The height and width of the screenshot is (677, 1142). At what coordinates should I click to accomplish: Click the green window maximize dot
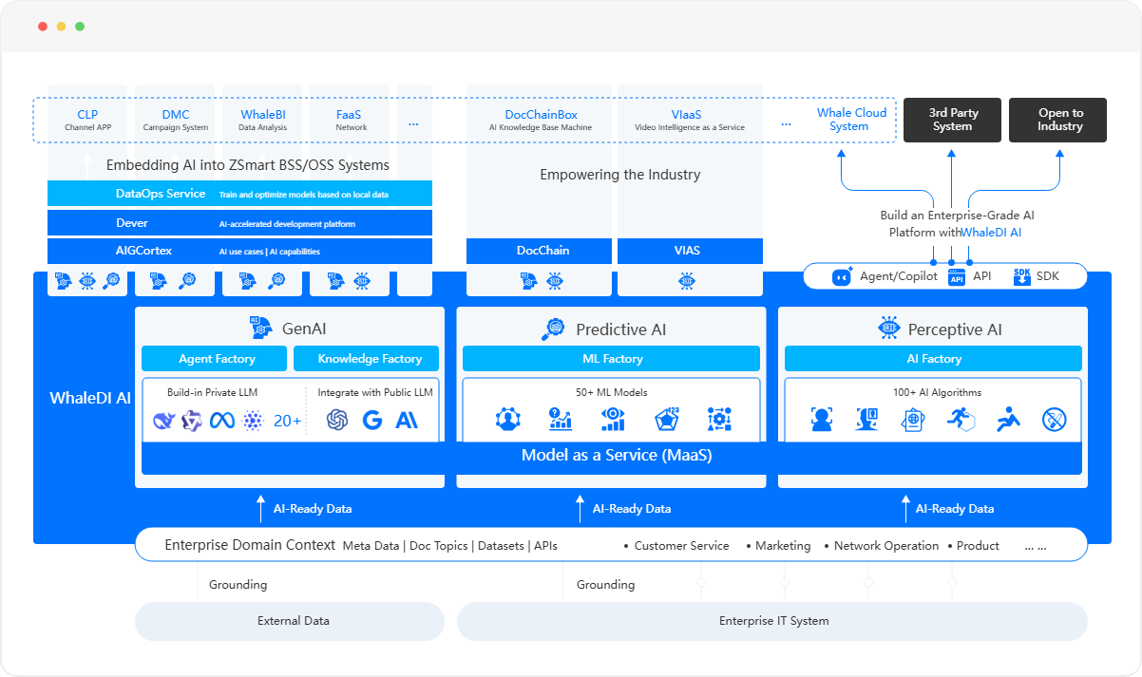point(80,26)
